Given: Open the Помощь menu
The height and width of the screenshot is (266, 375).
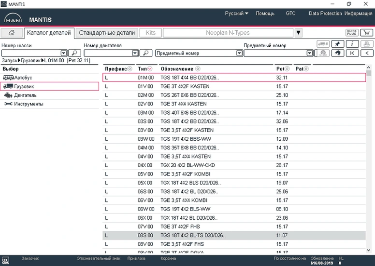Looking at the screenshot, I should pos(265,13).
